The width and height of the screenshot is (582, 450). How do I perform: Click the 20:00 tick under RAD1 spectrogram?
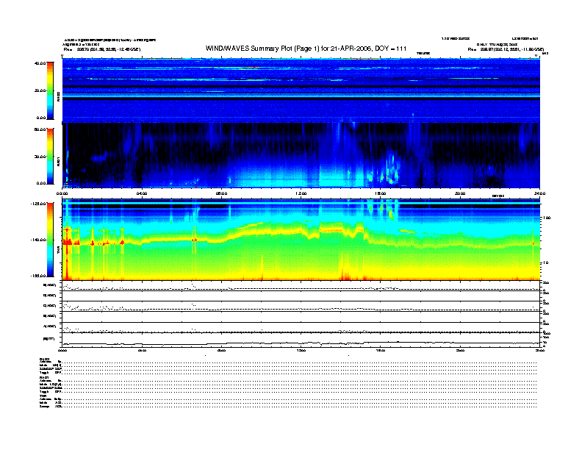460,193
